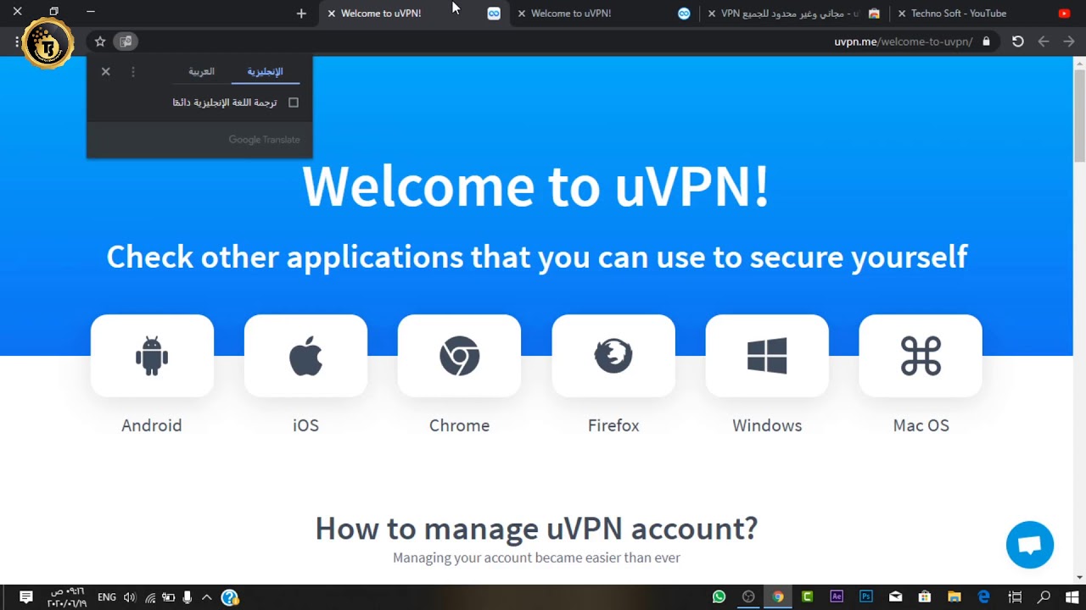Bookmark this page with the star icon
The height and width of the screenshot is (610, 1086).
pos(100,42)
